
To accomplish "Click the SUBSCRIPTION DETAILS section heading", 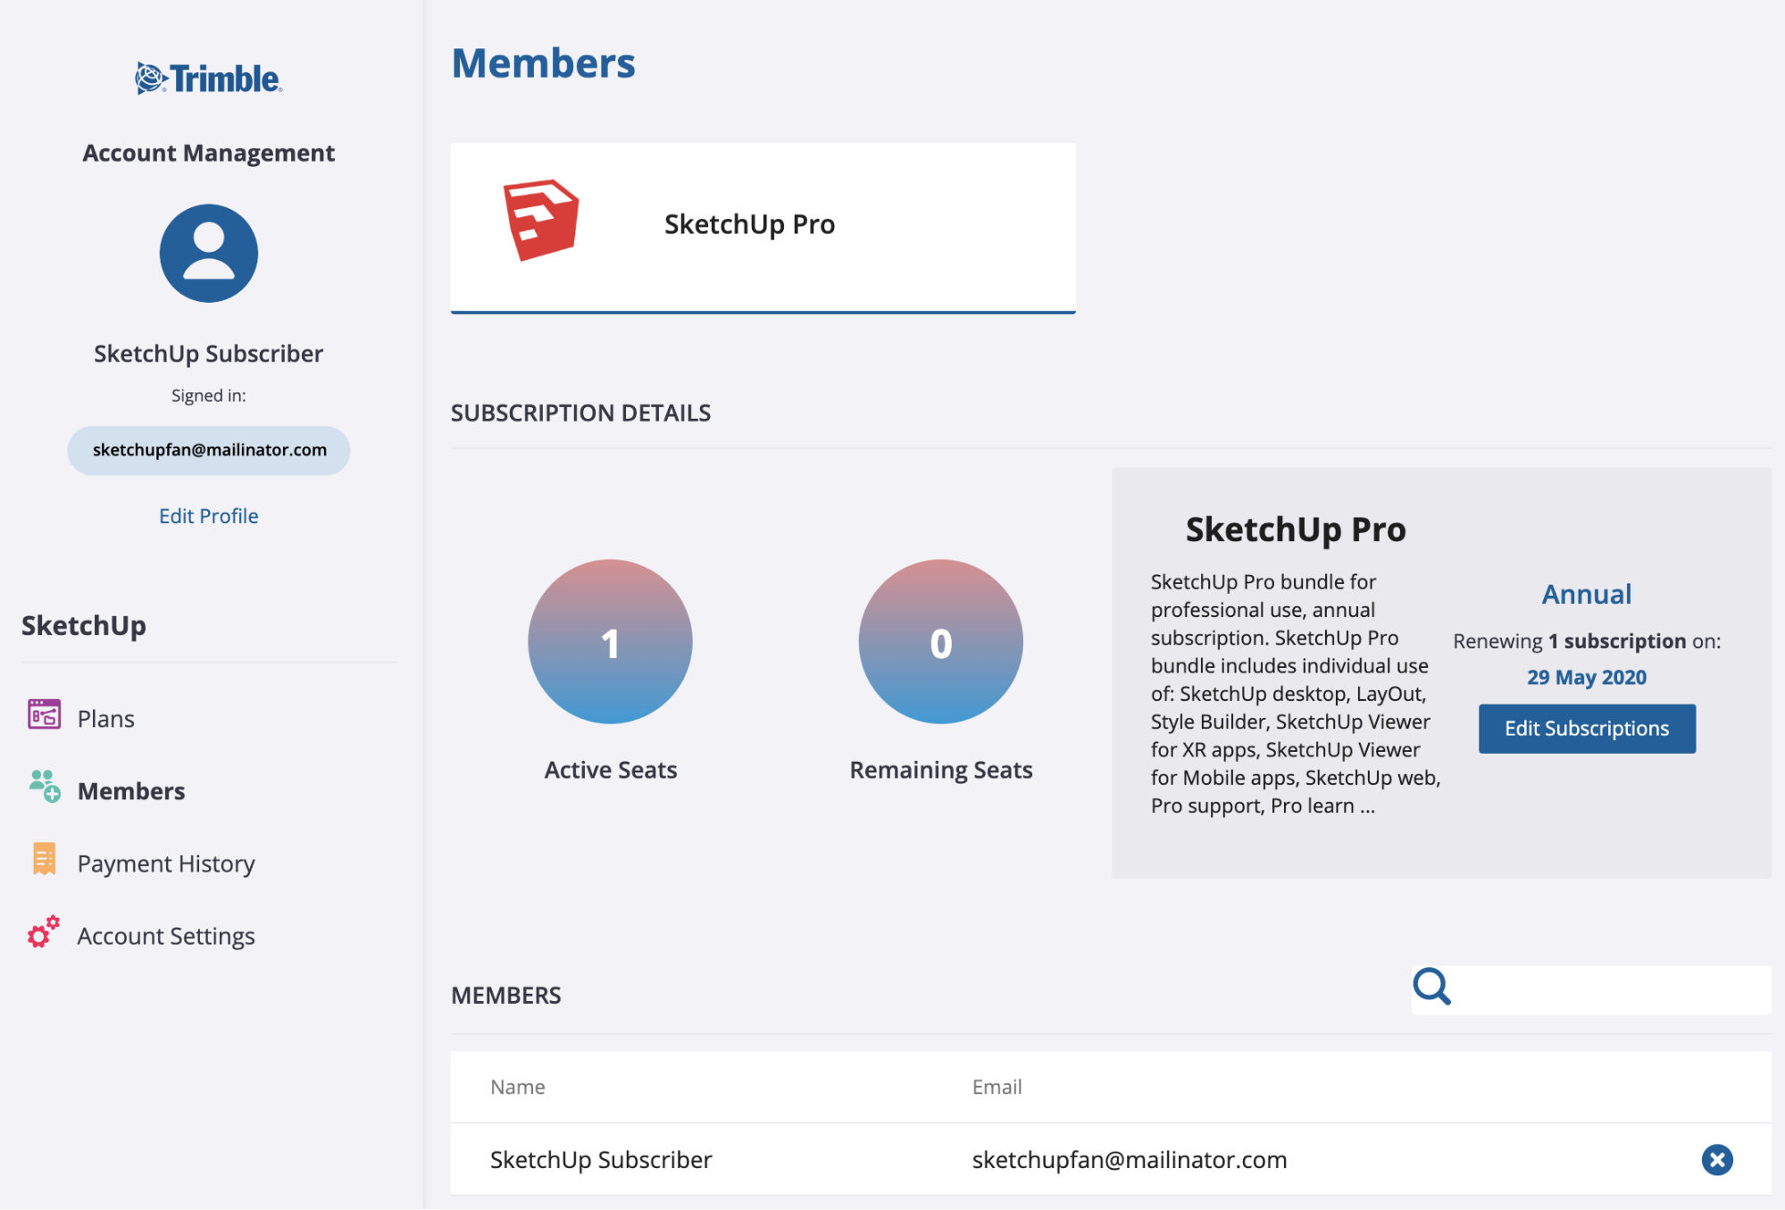I will 580,413.
